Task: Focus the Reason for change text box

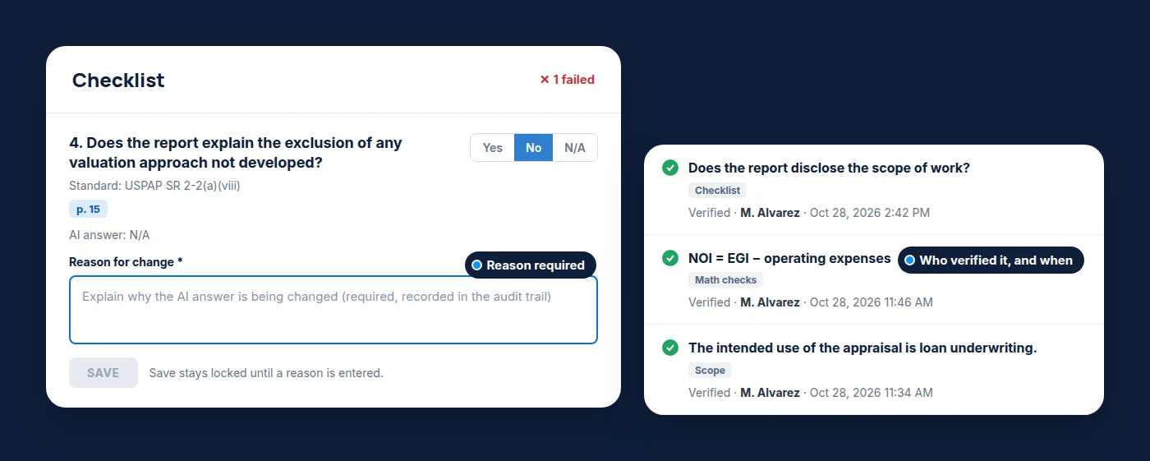Action: (x=333, y=310)
